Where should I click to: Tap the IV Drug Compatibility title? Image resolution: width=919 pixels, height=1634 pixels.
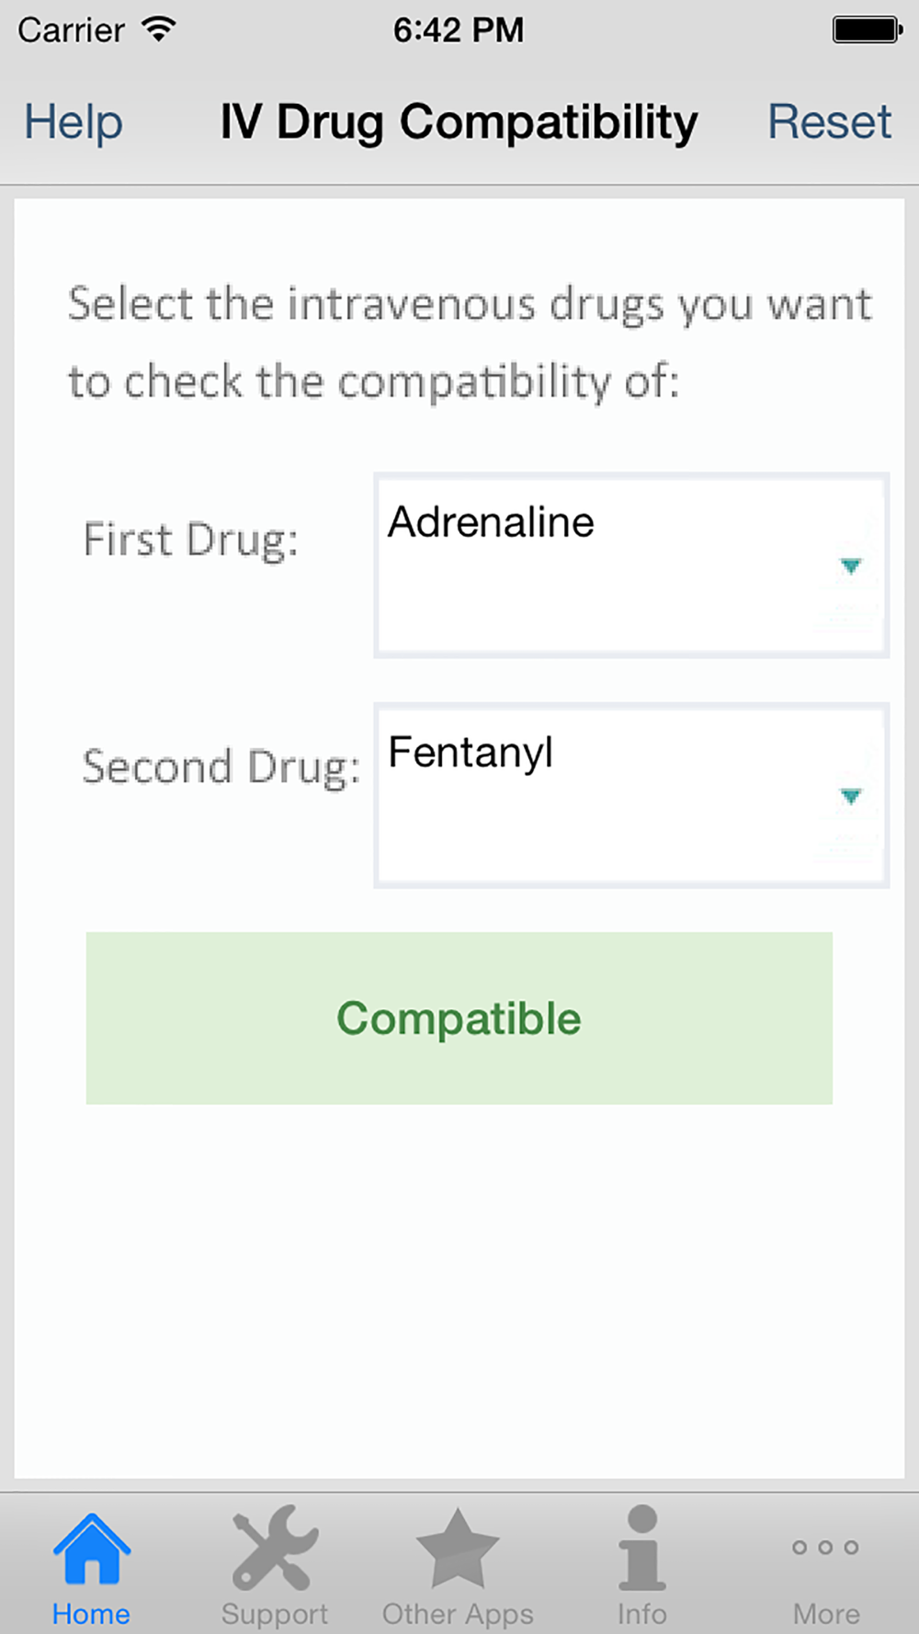pyautogui.click(x=459, y=123)
